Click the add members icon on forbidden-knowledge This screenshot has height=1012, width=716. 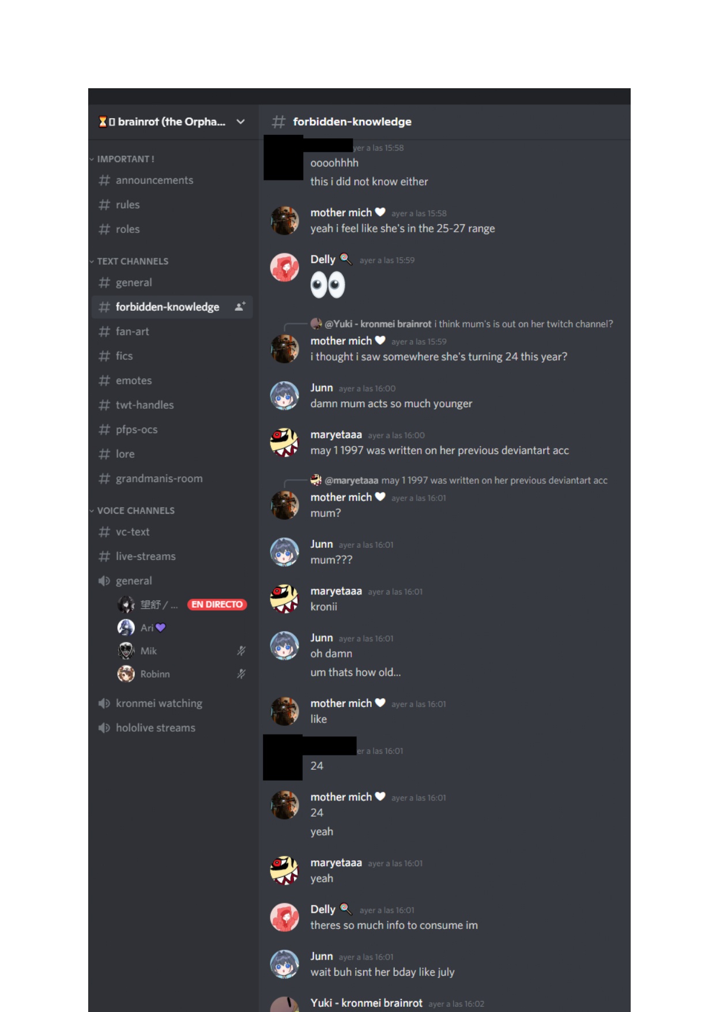click(240, 307)
